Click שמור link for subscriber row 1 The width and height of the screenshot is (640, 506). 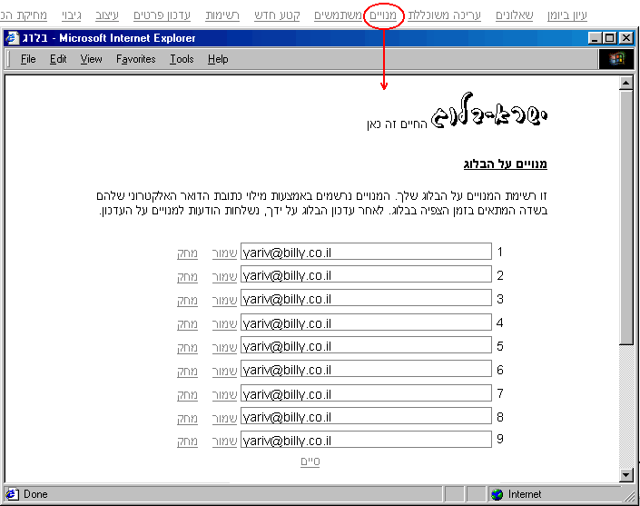[224, 253]
